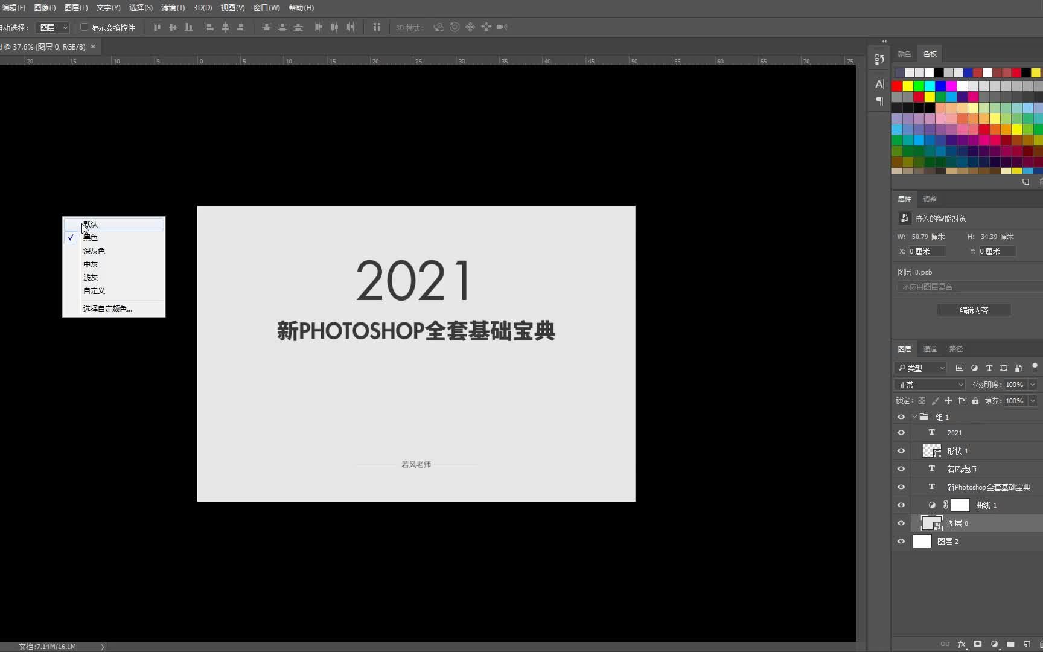Close the document tab
Viewport: 1043px width, 652px height.
[x=93, y=46]
